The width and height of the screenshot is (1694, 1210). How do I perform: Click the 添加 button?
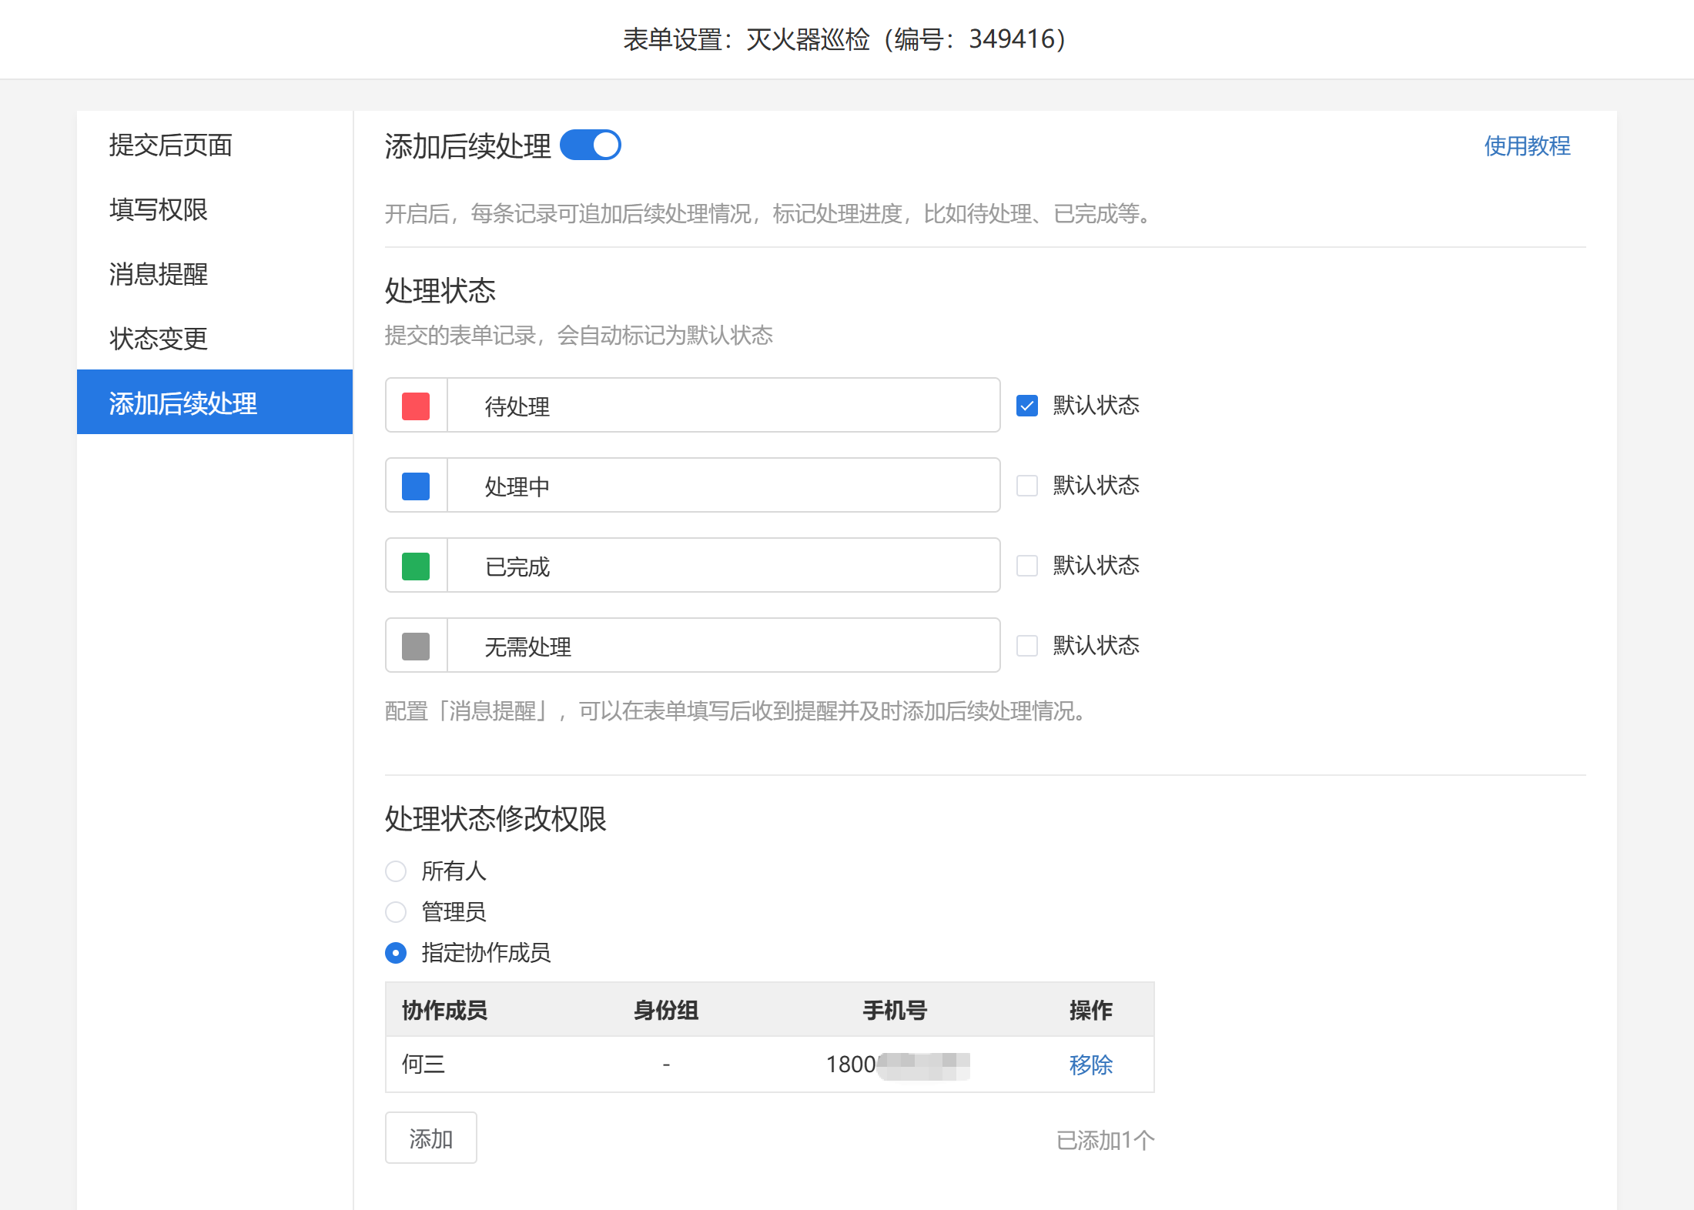tap(430, 1138)
